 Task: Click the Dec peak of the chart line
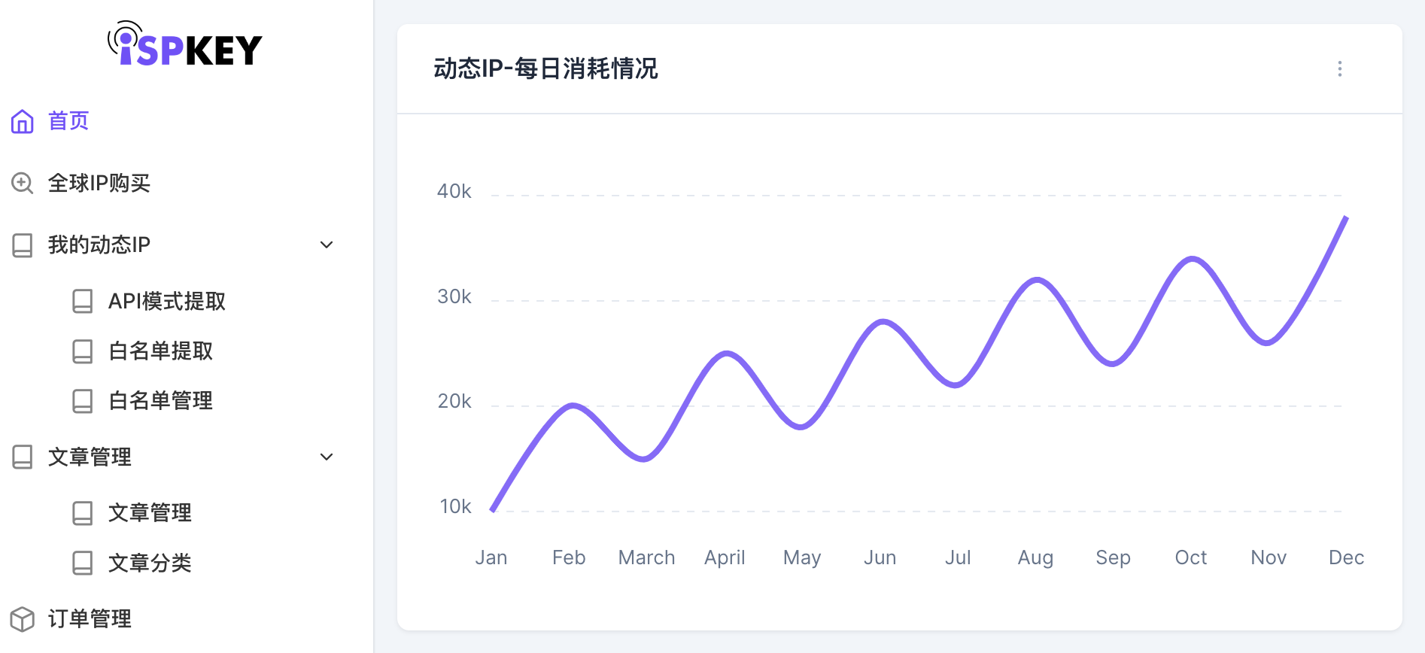1345,218
